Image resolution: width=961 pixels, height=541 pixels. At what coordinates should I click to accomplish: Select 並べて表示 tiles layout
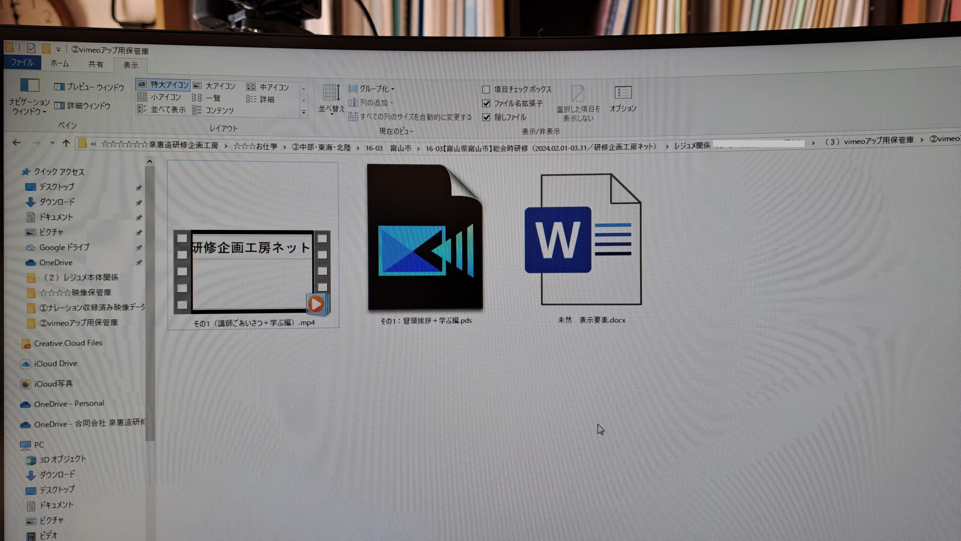tap(161, 109)
